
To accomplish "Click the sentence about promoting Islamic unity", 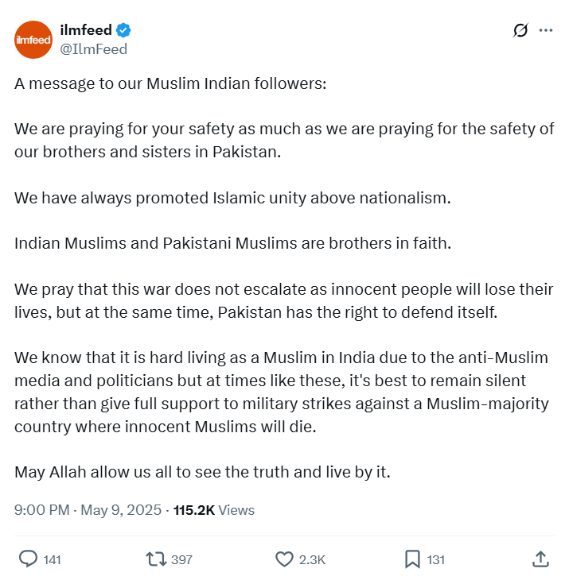I will [x=232, y=197].
